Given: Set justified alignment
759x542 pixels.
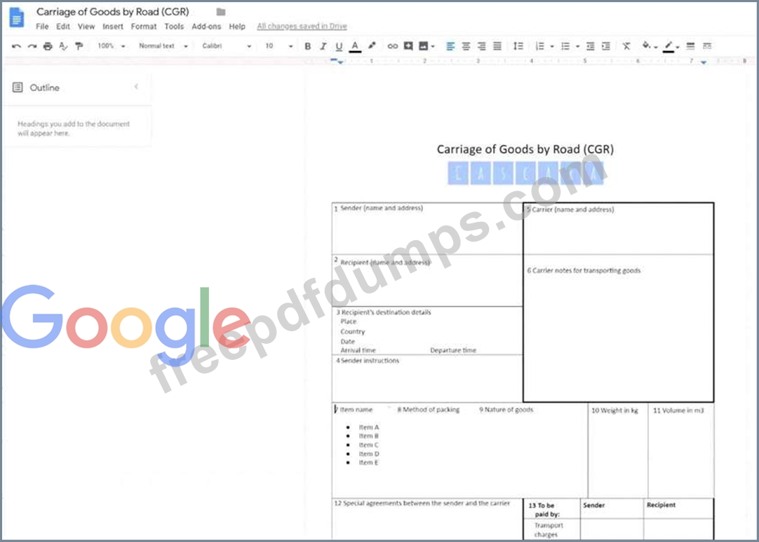Looking at the screenshot, I should pyautogui.click(x=497, y=46).
